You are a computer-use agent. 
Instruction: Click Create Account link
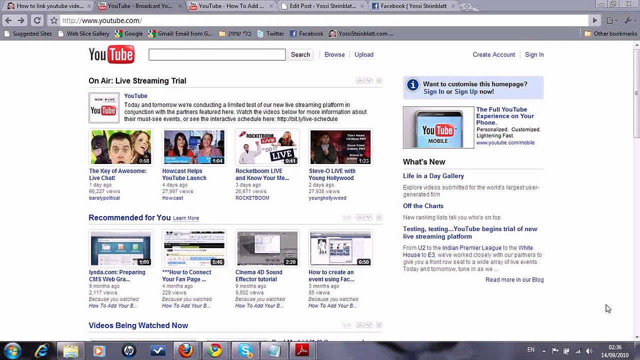coord(494,54)
